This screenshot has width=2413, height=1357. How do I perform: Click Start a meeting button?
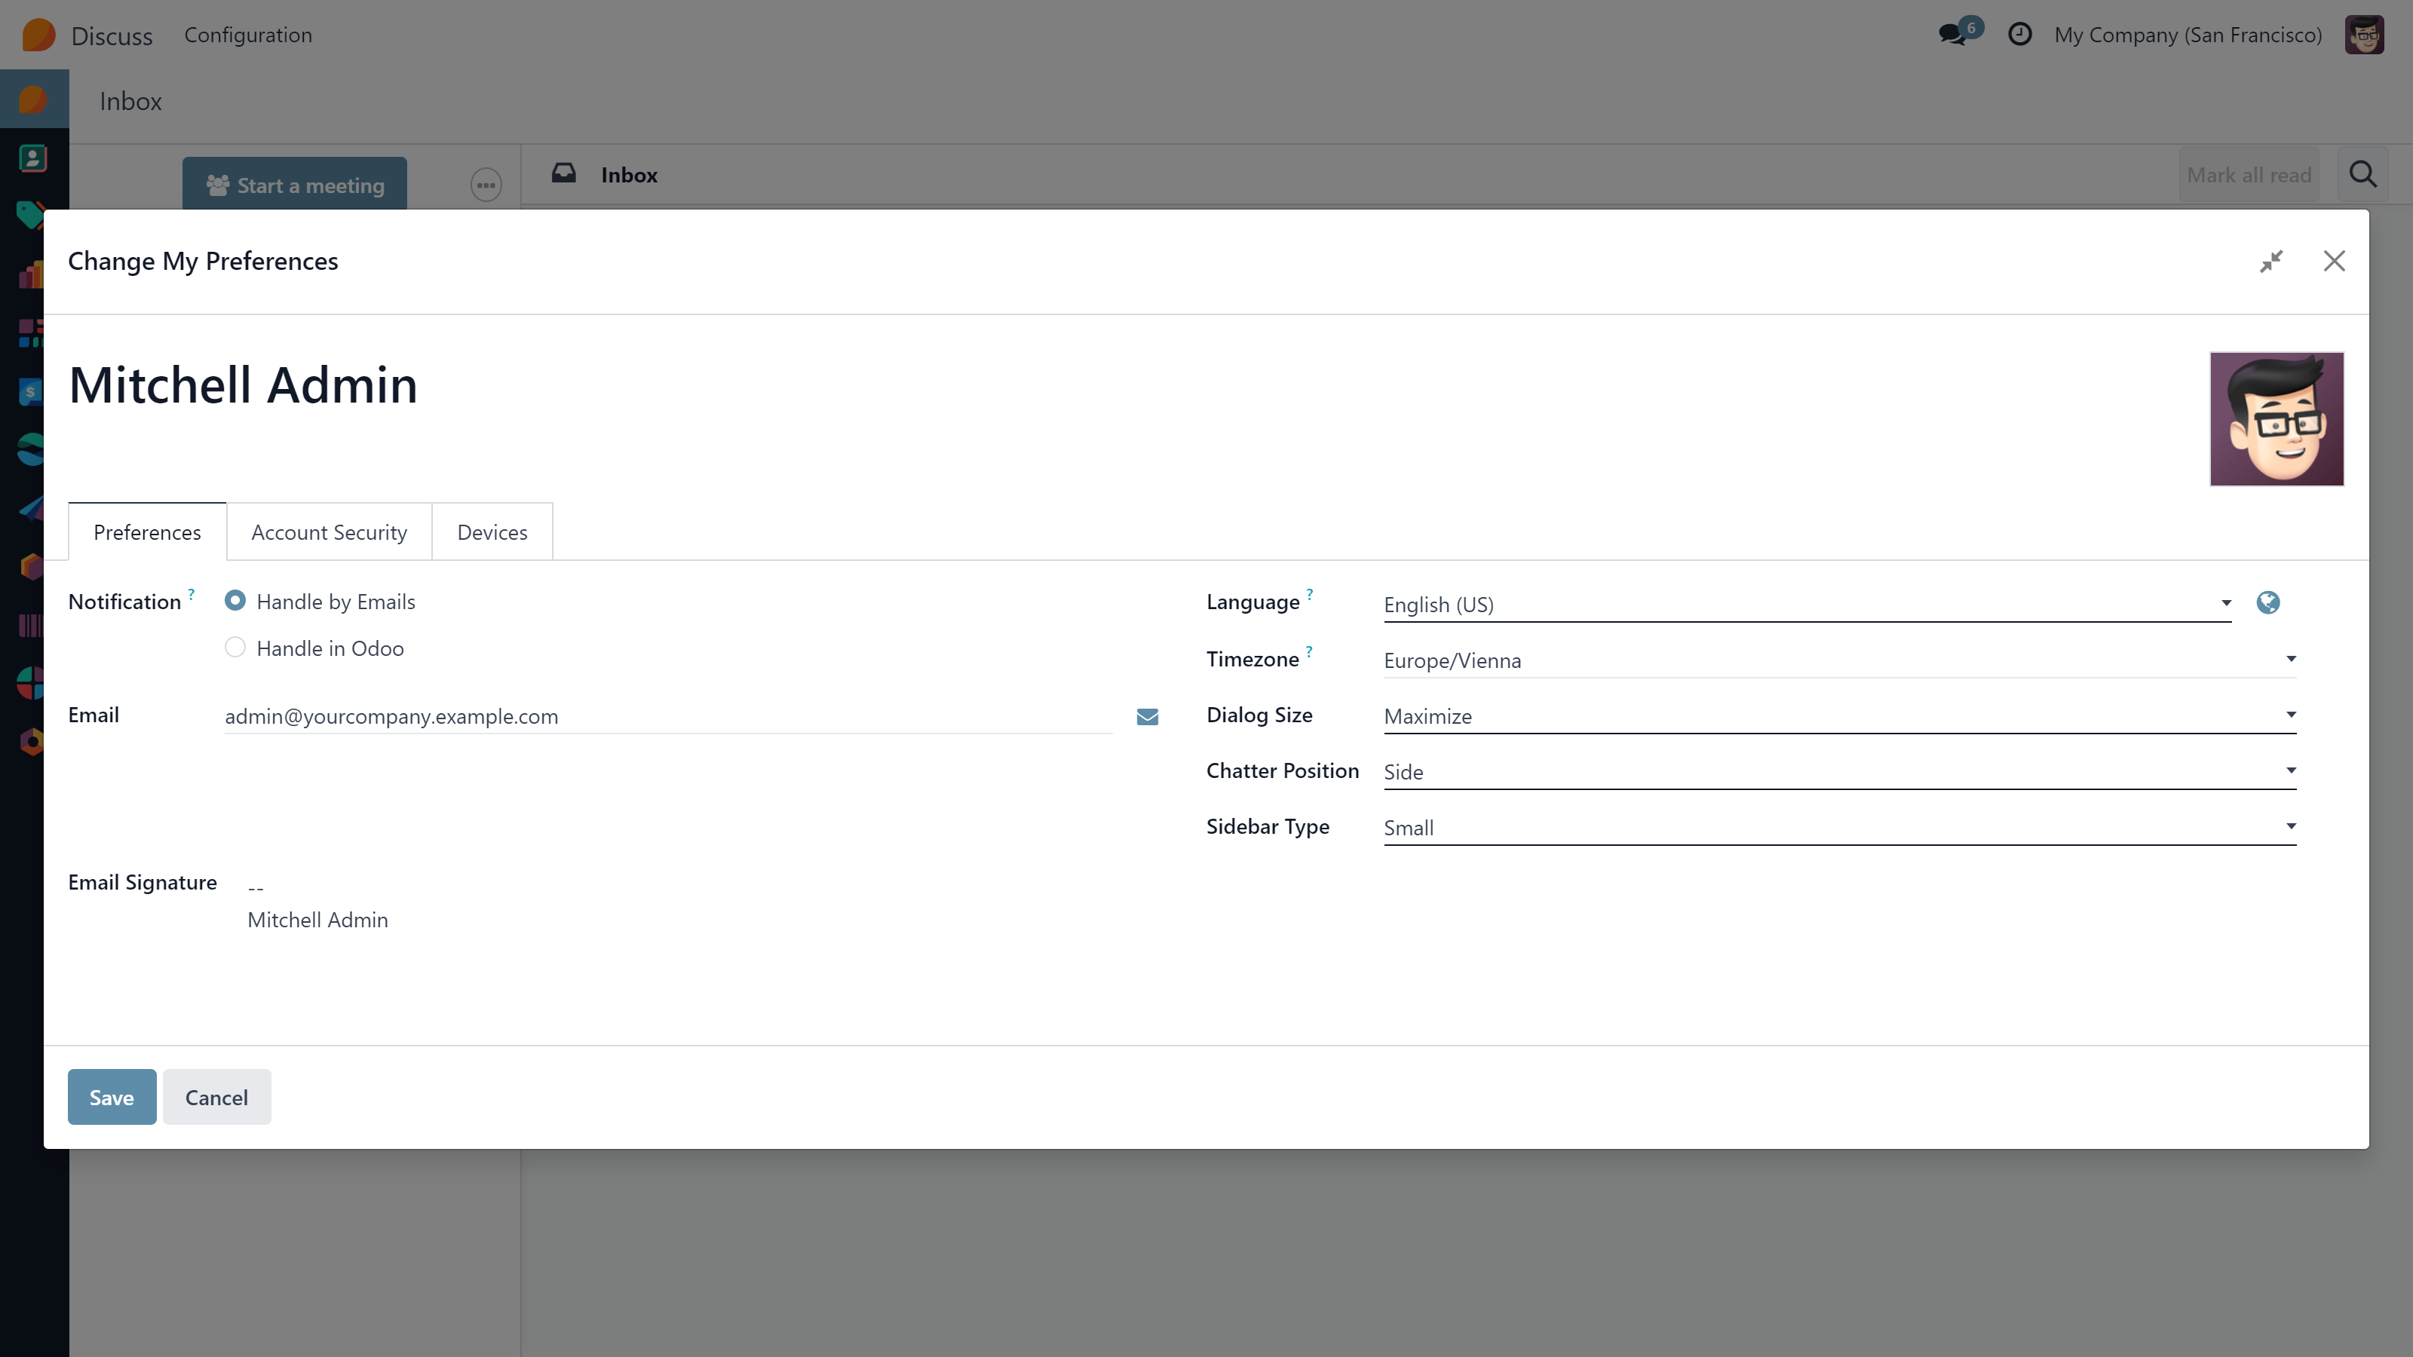pos(295,185)
